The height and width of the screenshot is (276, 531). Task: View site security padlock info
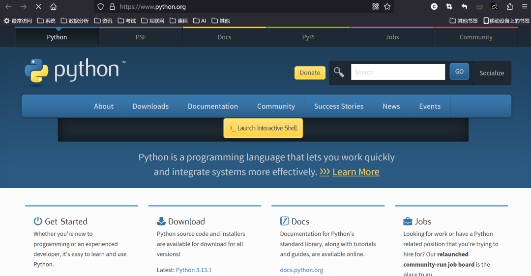click(x=112, y=6)
